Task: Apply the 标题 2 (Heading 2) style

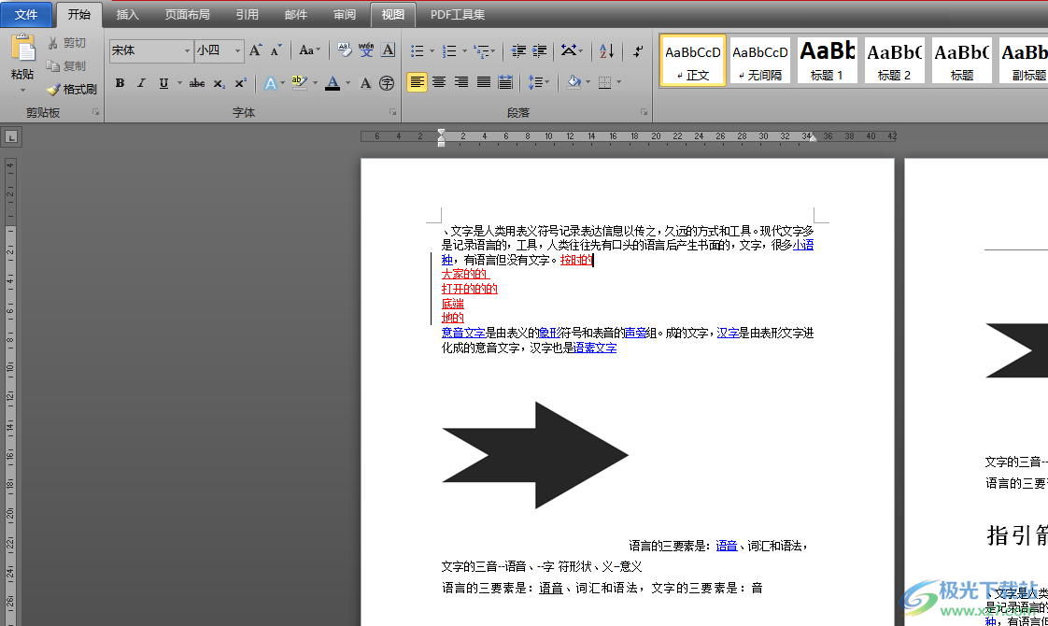Action: pyautogui.click(x=894, y=60)
